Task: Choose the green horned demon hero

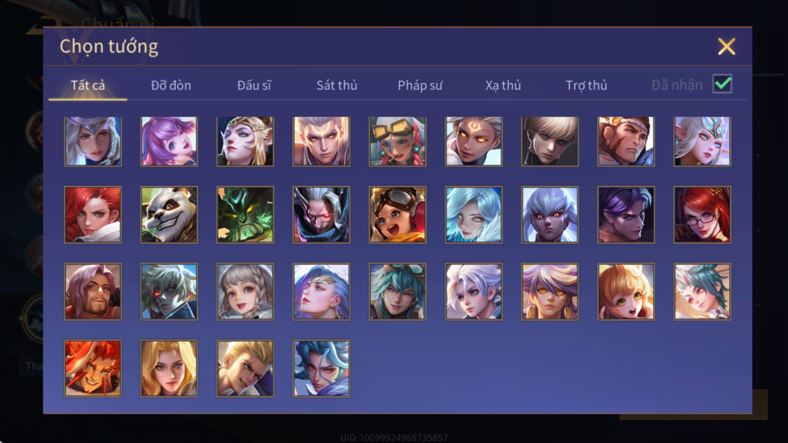Action: [x=245, y=215]
